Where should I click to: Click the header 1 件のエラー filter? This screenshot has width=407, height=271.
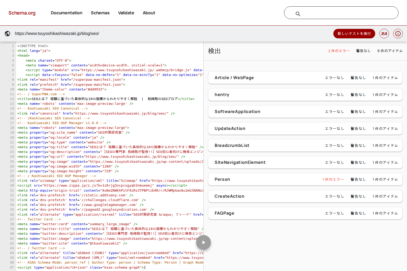[x=339, y=51]
